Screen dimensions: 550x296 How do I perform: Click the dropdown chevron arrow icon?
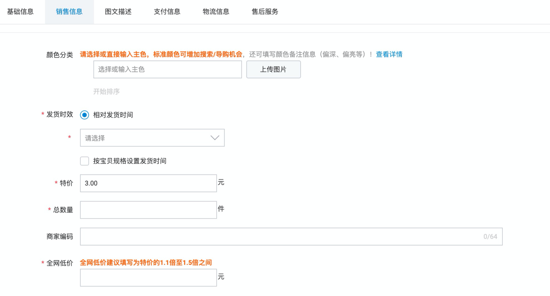point(214,137)
